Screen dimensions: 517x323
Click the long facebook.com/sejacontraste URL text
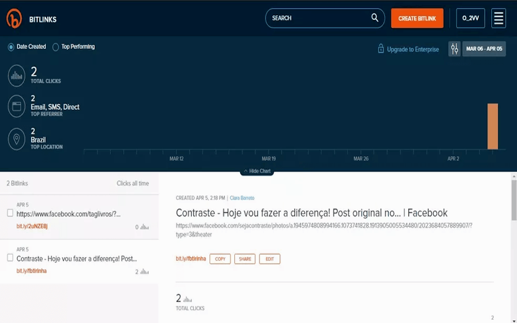point(324,230)
